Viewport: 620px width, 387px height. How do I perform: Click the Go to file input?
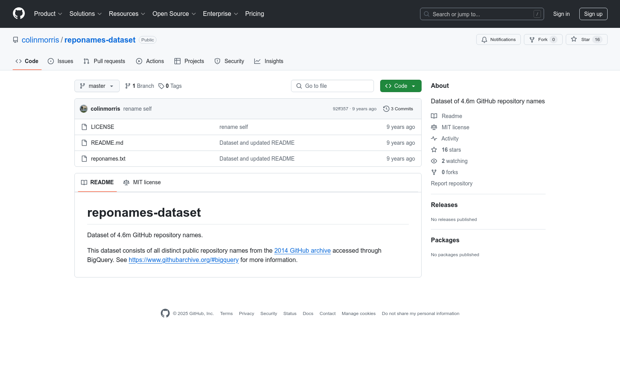point(332,86)
